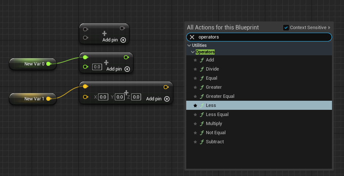Click the Utilities category label
The height and width of the screenshot is (176, 344).
coord(199,45)
